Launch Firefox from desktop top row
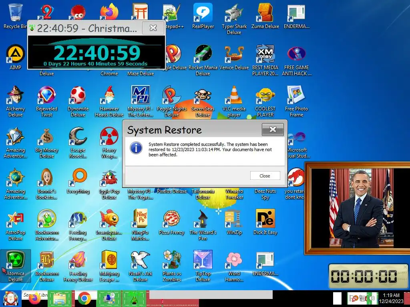The height and width of the screenshot is (307, 410). tap(109, 12)
